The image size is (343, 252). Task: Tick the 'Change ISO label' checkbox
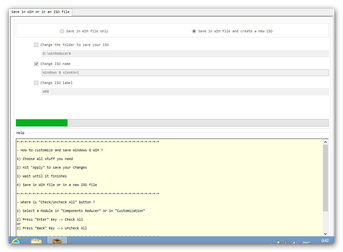tap(36, 83)
